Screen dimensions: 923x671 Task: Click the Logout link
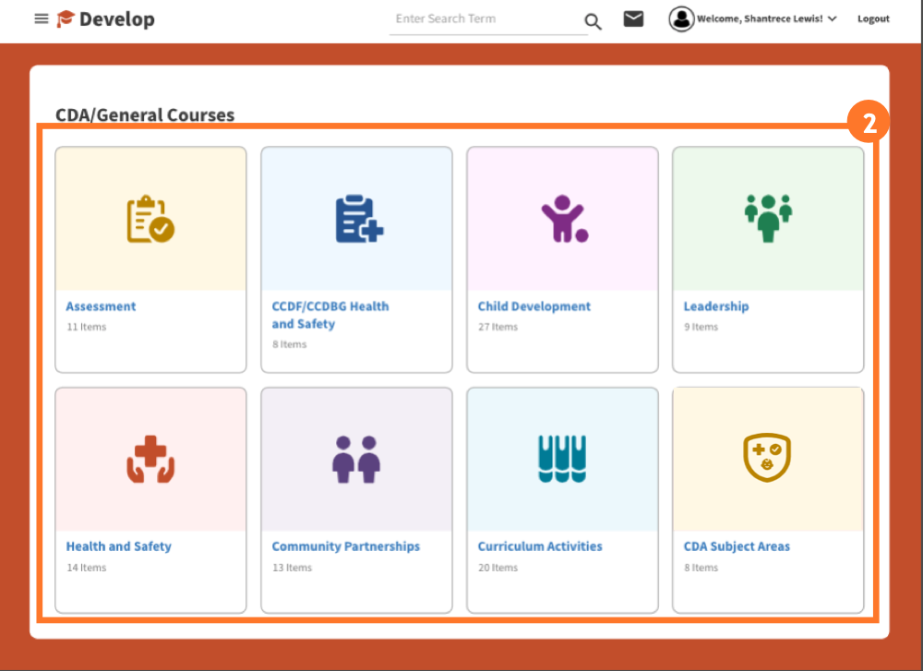872,18
